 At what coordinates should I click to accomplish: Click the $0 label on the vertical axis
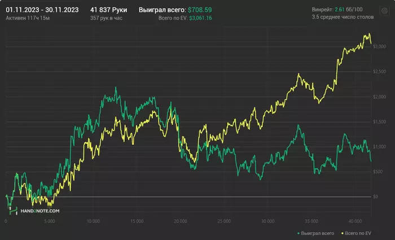pos(375,197)
